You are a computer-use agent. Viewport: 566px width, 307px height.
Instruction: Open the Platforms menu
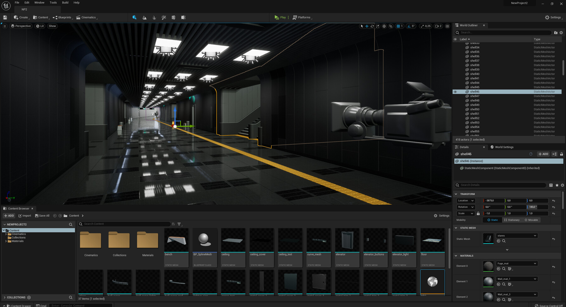point(302,17)
